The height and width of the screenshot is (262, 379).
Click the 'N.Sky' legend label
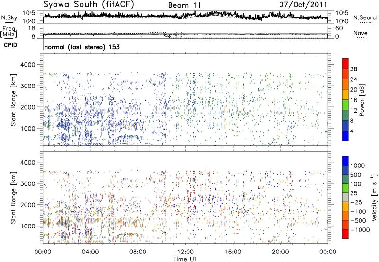[9, 17]
